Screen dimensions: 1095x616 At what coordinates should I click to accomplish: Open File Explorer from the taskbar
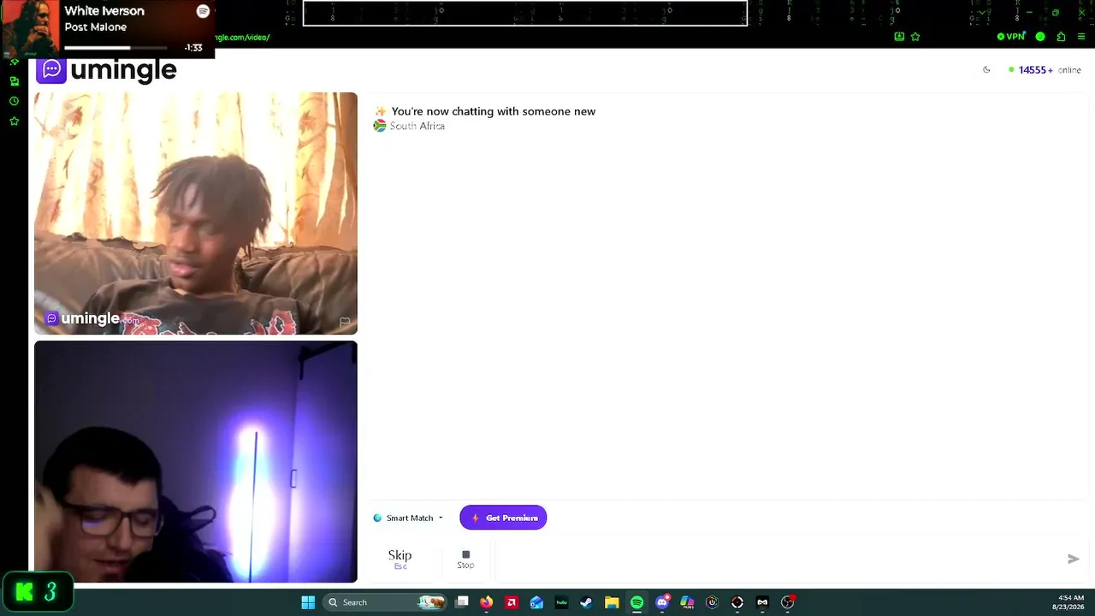click(x=612, y=602)
